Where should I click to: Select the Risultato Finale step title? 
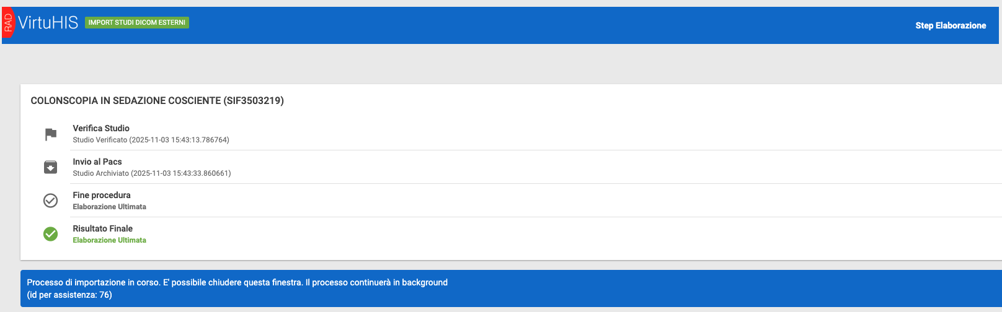tap(103, 228)
